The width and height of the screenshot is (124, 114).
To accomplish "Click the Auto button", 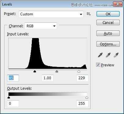I will coord(108,33).
